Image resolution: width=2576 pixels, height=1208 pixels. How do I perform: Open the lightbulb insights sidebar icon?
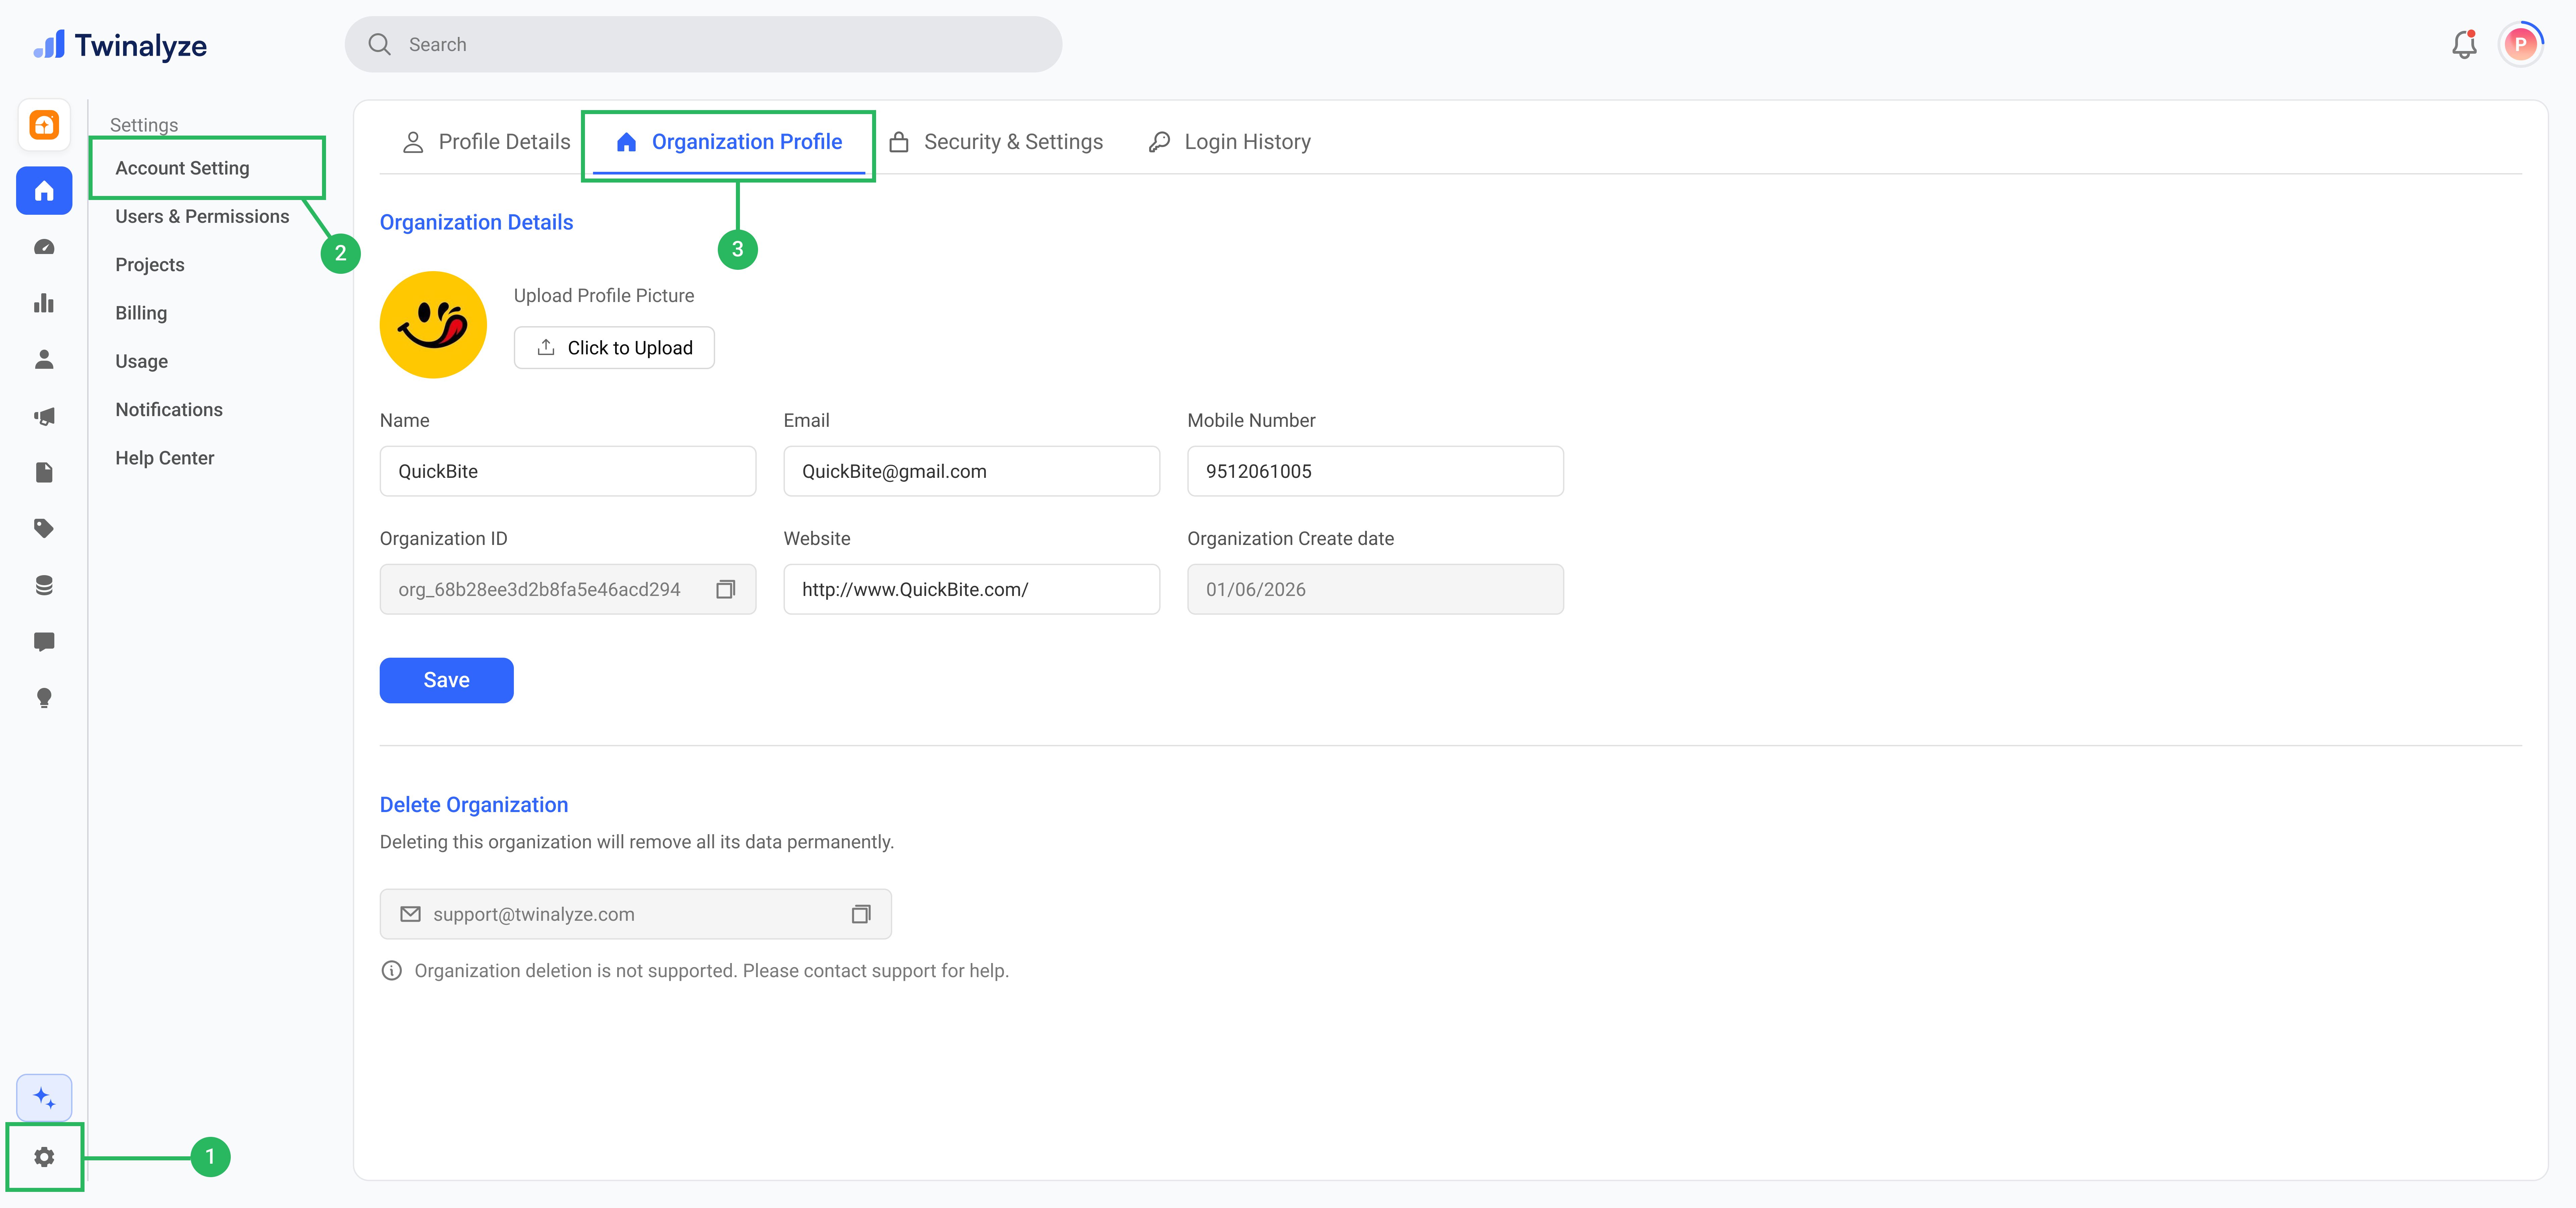[44, 698]
